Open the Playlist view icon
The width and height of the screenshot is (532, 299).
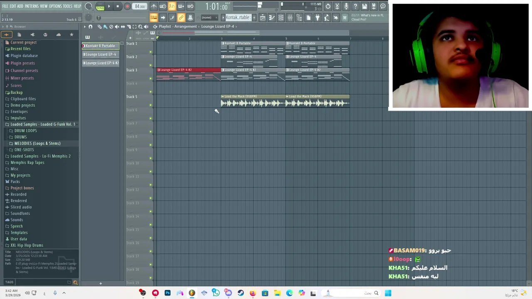click(263, 17)
